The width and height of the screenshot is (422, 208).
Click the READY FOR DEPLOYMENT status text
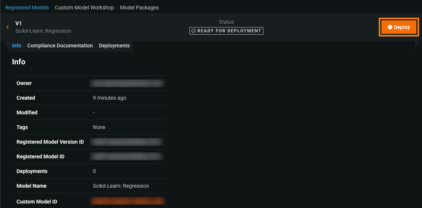(229, 31)
